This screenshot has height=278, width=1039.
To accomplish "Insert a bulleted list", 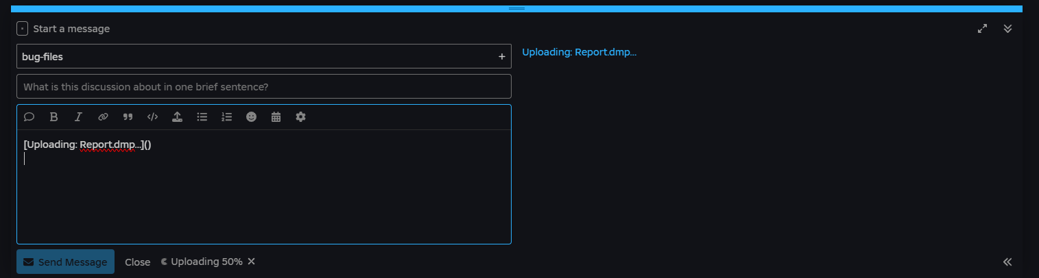I will tap(202, 117).
